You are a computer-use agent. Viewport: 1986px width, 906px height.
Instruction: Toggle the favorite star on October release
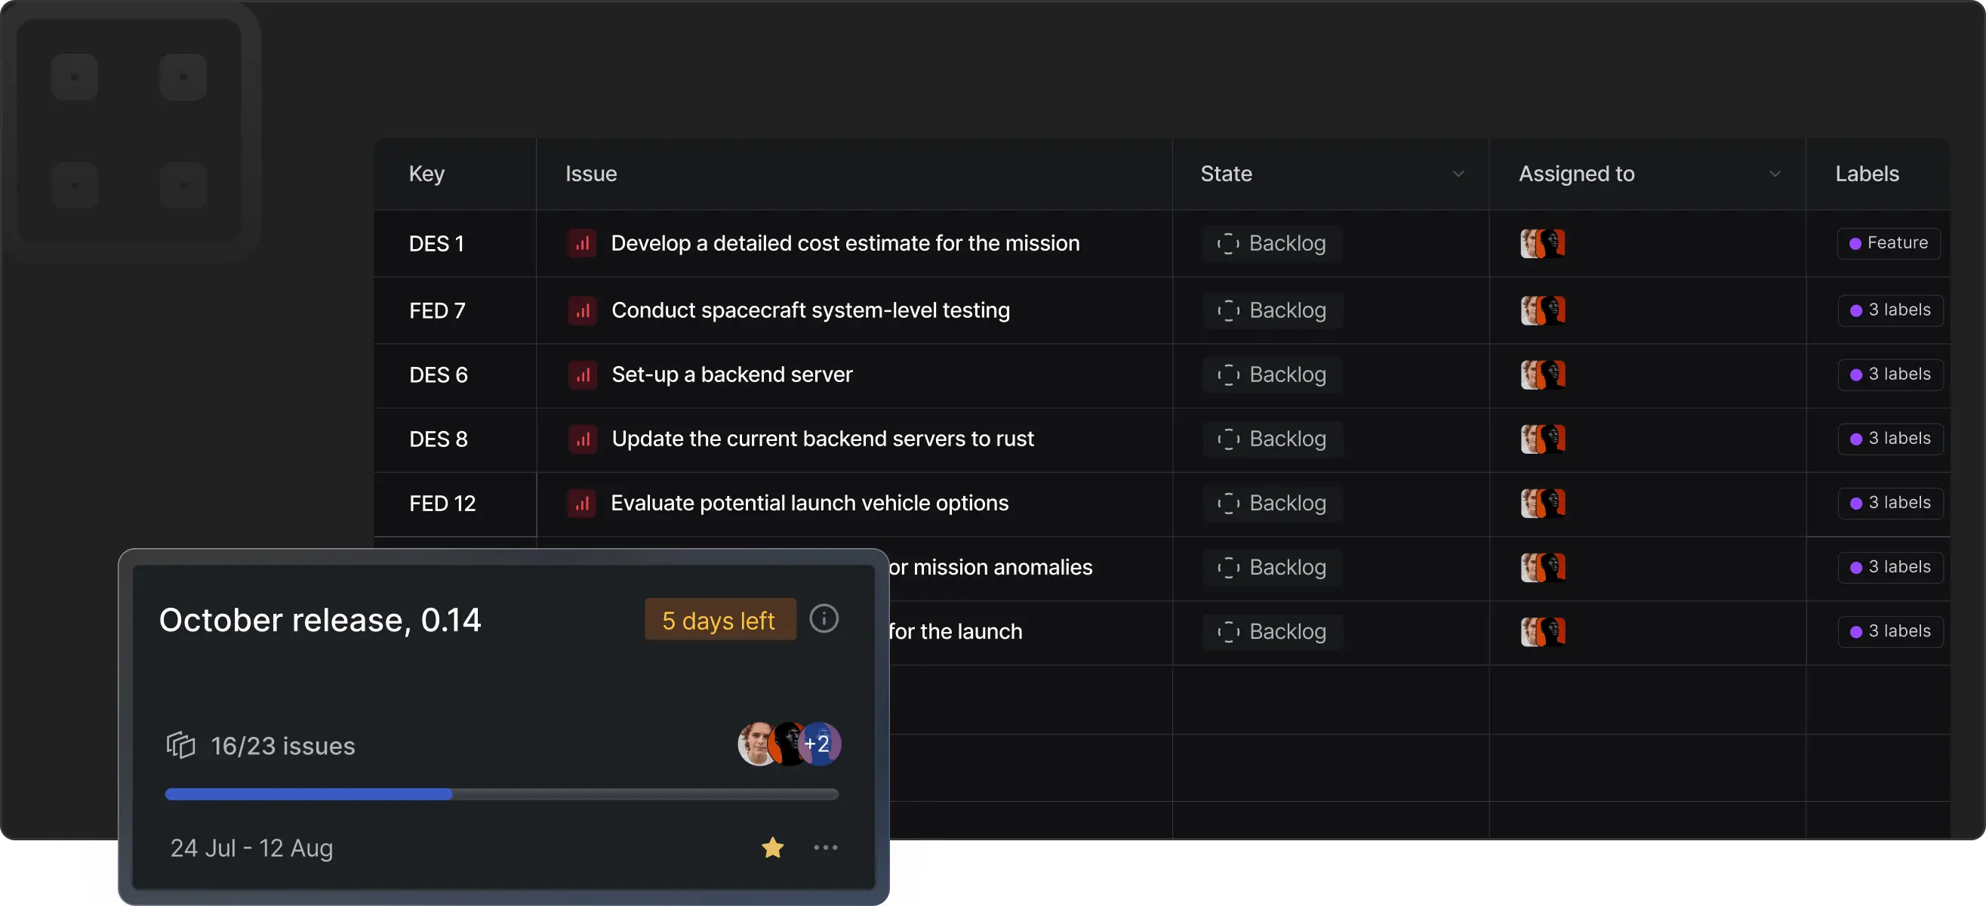click(772, 847)
